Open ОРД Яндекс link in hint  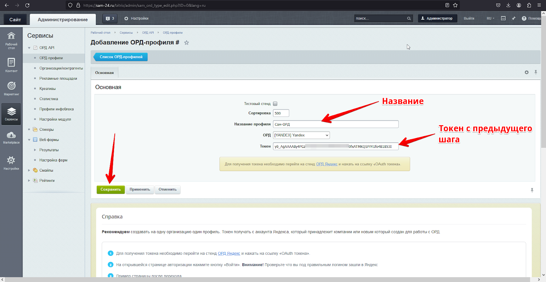coord(327,164)
